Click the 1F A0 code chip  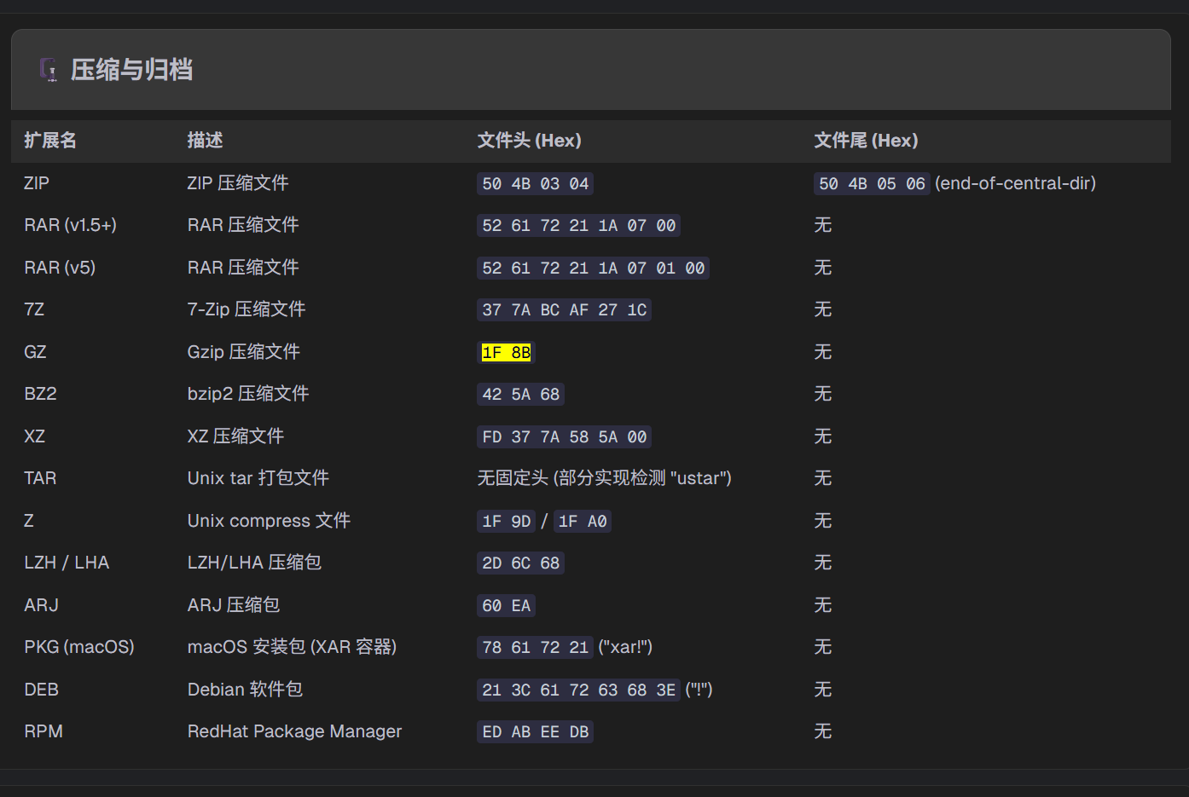[583, 522]
